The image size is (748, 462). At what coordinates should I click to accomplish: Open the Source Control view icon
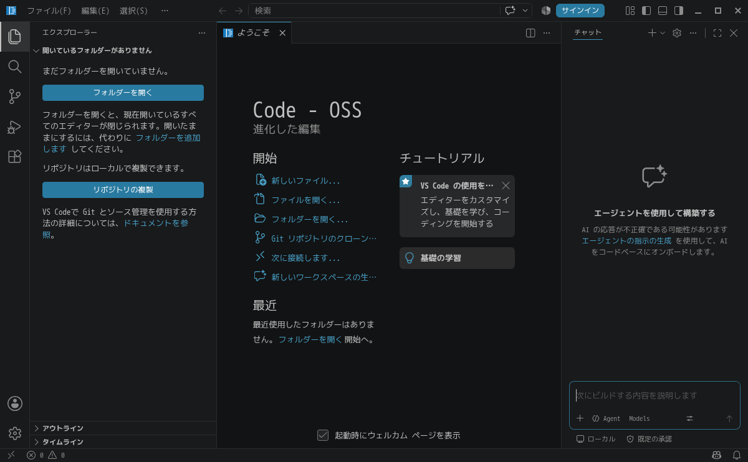coord(14,97)
